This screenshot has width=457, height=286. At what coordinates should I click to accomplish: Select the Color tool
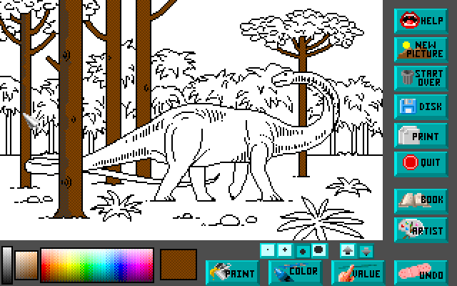click(x=294, y=272)
